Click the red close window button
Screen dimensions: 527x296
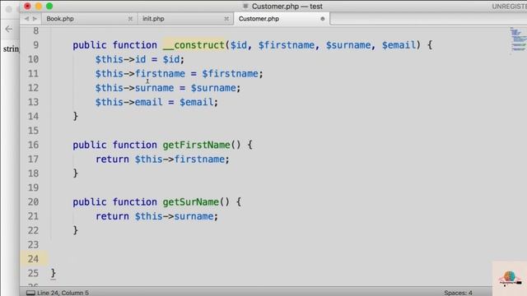point(27,6)
